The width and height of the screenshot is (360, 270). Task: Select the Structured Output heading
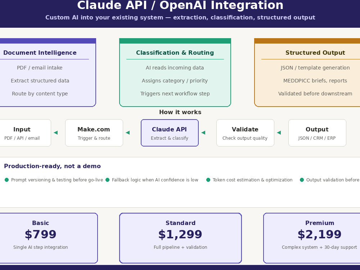click(315, 53)
